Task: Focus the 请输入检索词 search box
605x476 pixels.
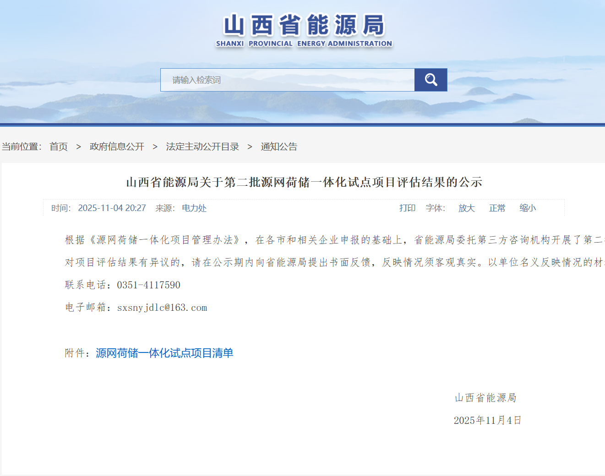Action: pos(287,80)
